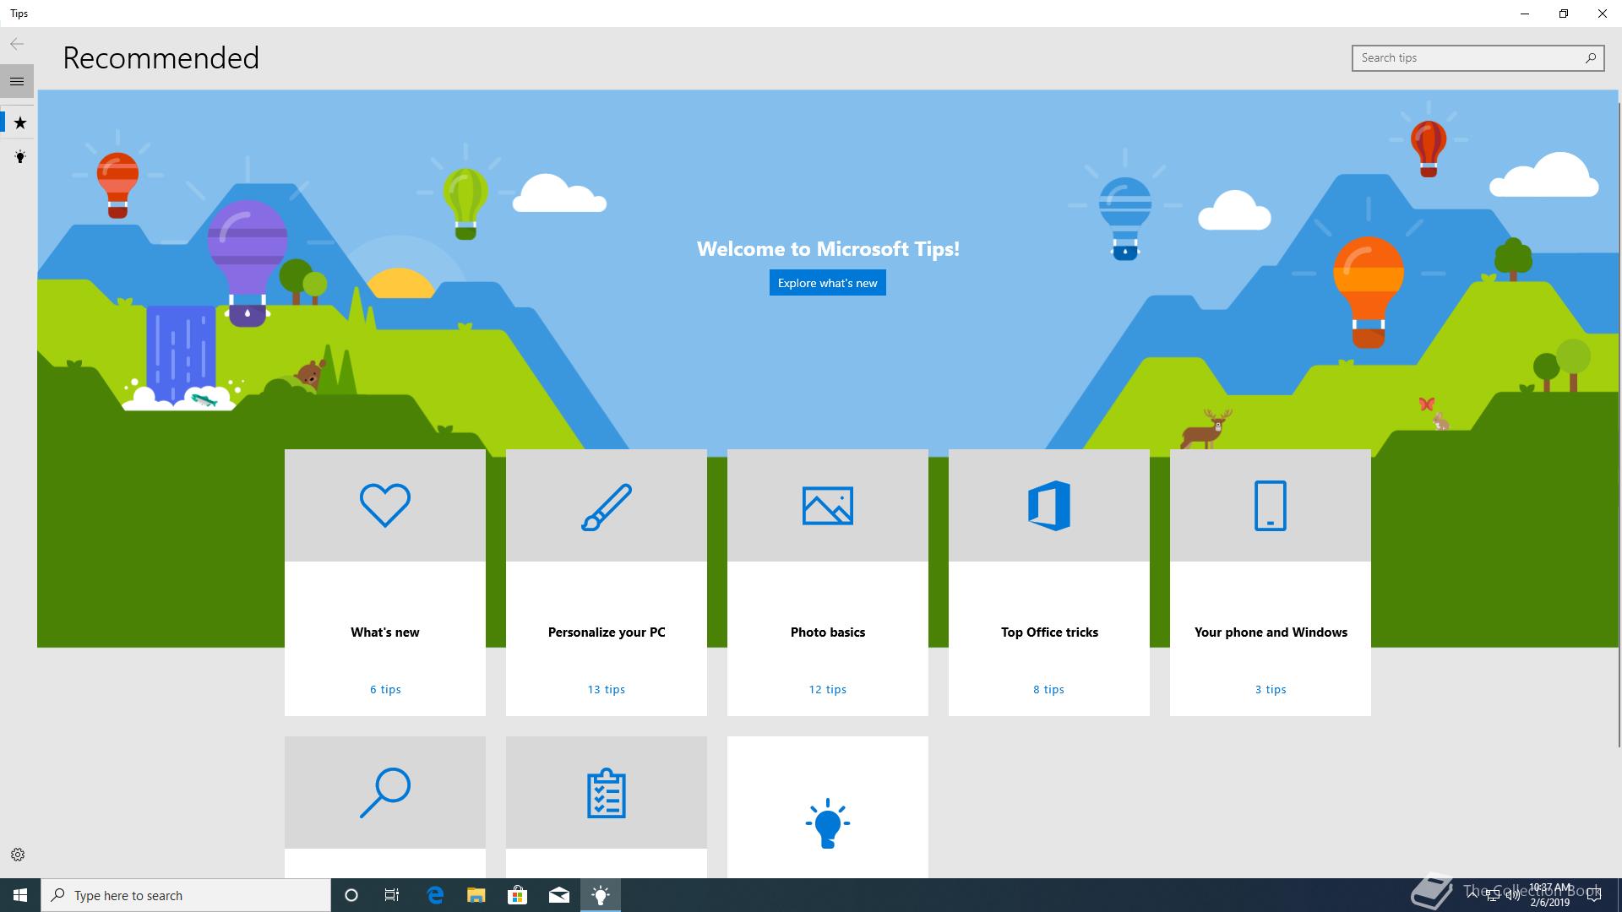Click Your phone and Windows title
Screen dimensions: 1622x912
[1271, 632]
